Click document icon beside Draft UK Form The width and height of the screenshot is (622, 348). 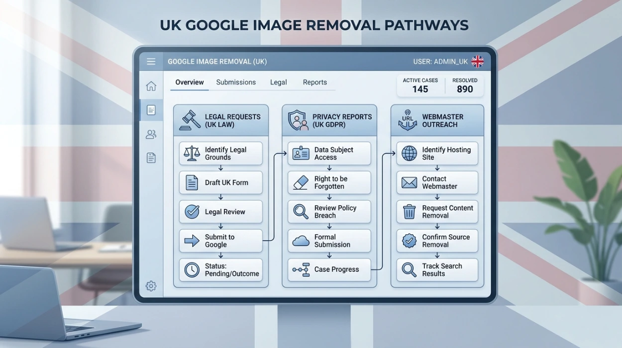tap(192, 182)
